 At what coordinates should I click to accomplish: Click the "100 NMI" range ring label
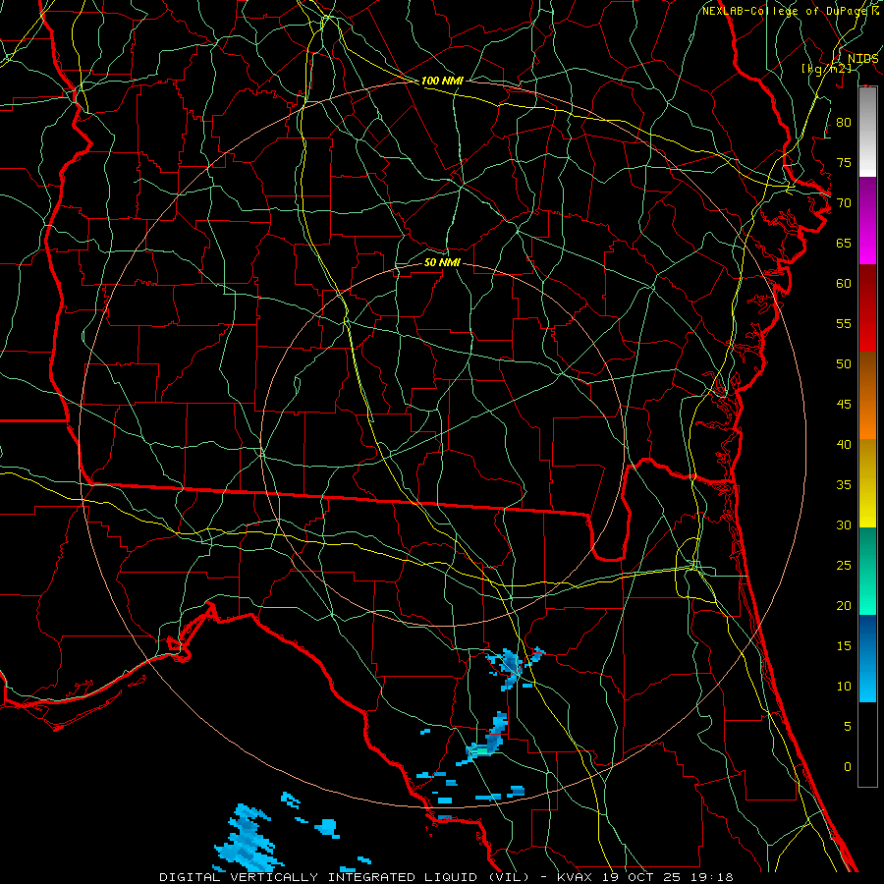pyautogui.click(x=442, y=81)
